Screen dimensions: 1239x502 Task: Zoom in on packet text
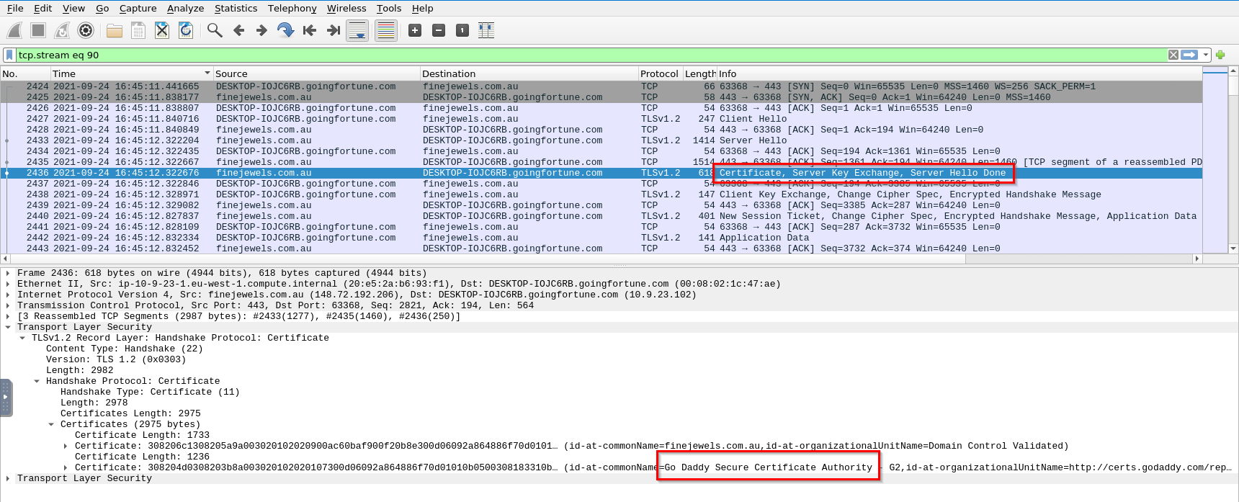coord(415,30)
